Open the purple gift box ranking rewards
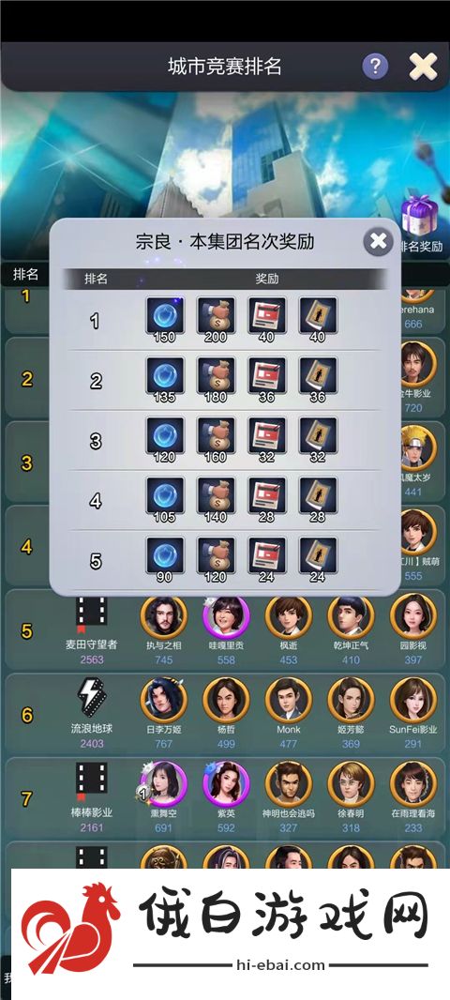The image size is (450, 1000). [x=419, y=217]
